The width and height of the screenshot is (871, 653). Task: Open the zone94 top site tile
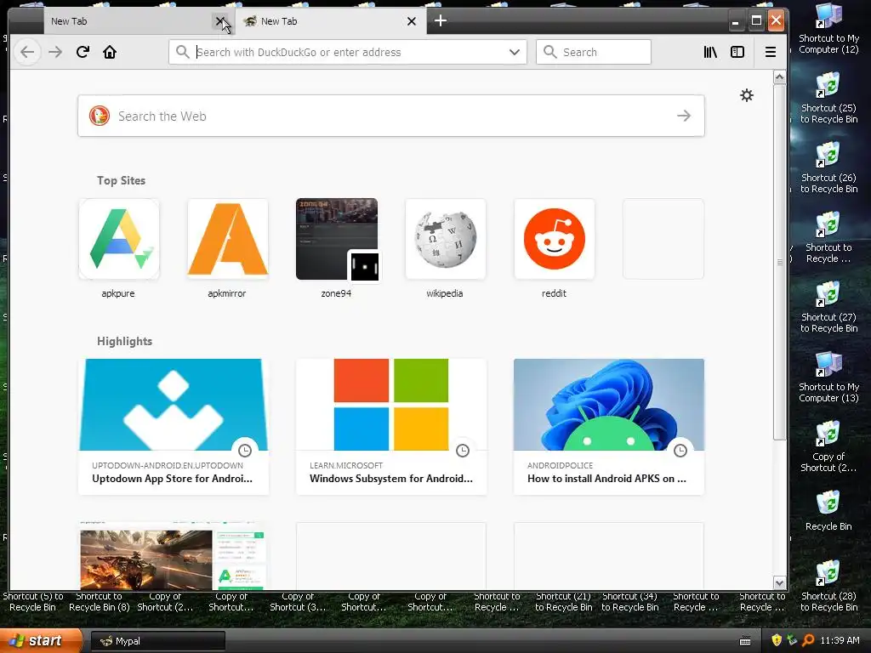pos(337,239)
